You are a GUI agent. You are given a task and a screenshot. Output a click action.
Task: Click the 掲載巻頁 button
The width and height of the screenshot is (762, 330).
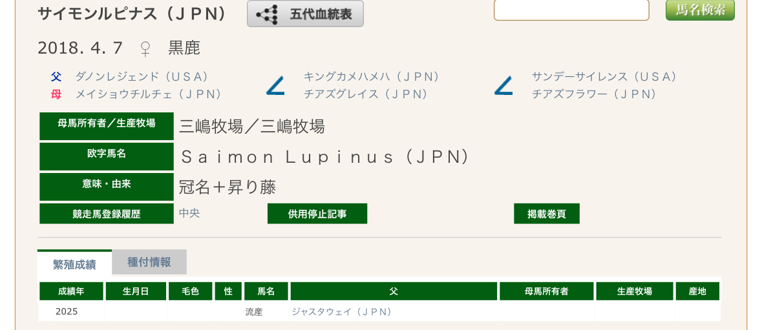pos(547,214)
